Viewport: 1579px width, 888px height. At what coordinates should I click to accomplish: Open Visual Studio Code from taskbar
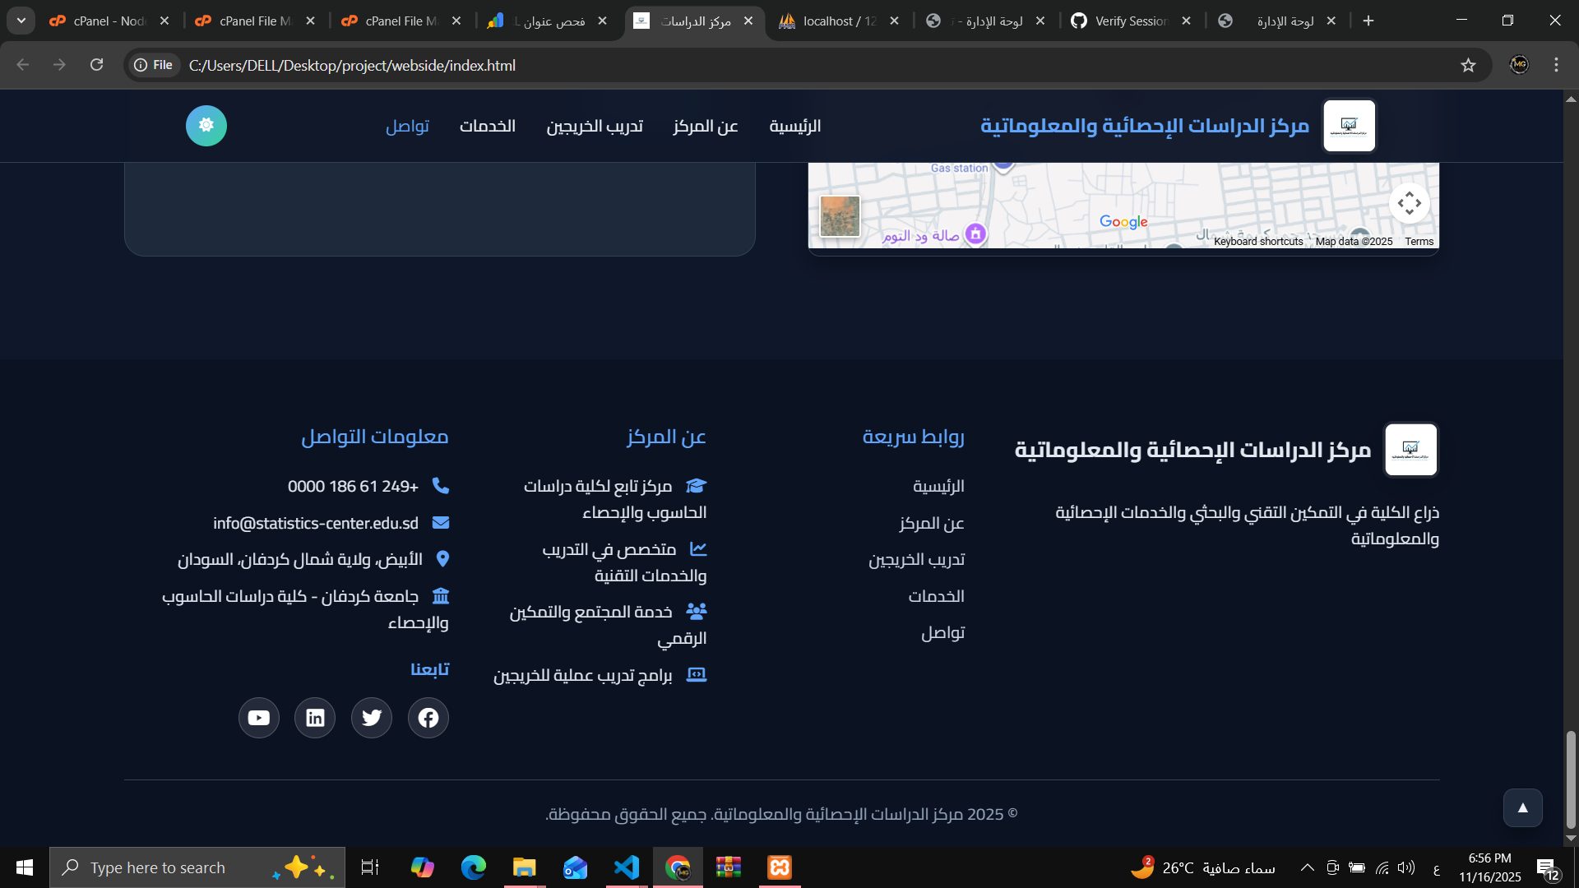(627, 867)
